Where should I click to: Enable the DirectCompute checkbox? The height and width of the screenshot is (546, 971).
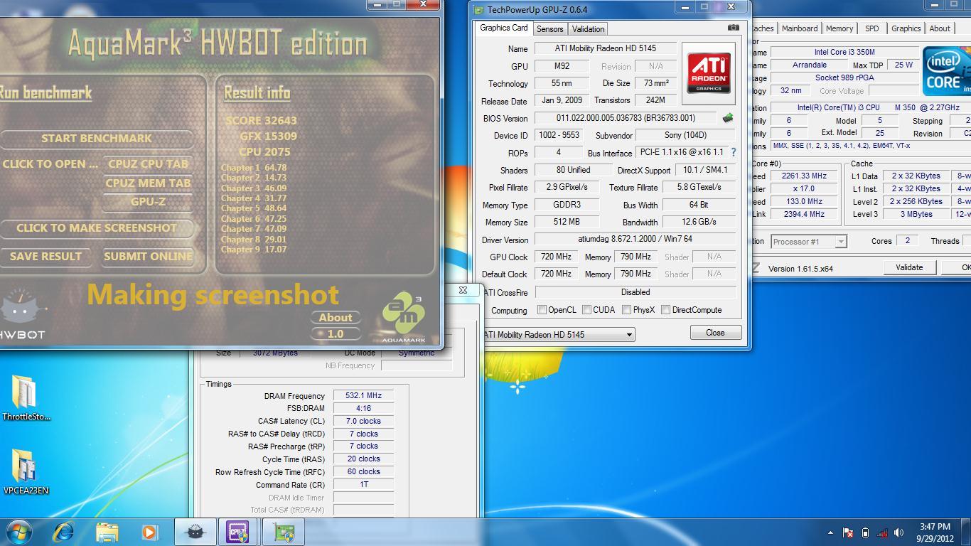665,310
